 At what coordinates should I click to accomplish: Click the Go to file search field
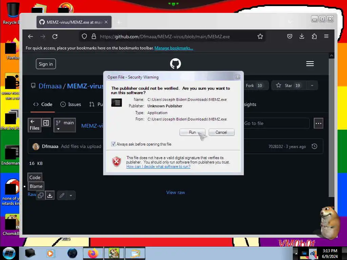coord(276,123)
